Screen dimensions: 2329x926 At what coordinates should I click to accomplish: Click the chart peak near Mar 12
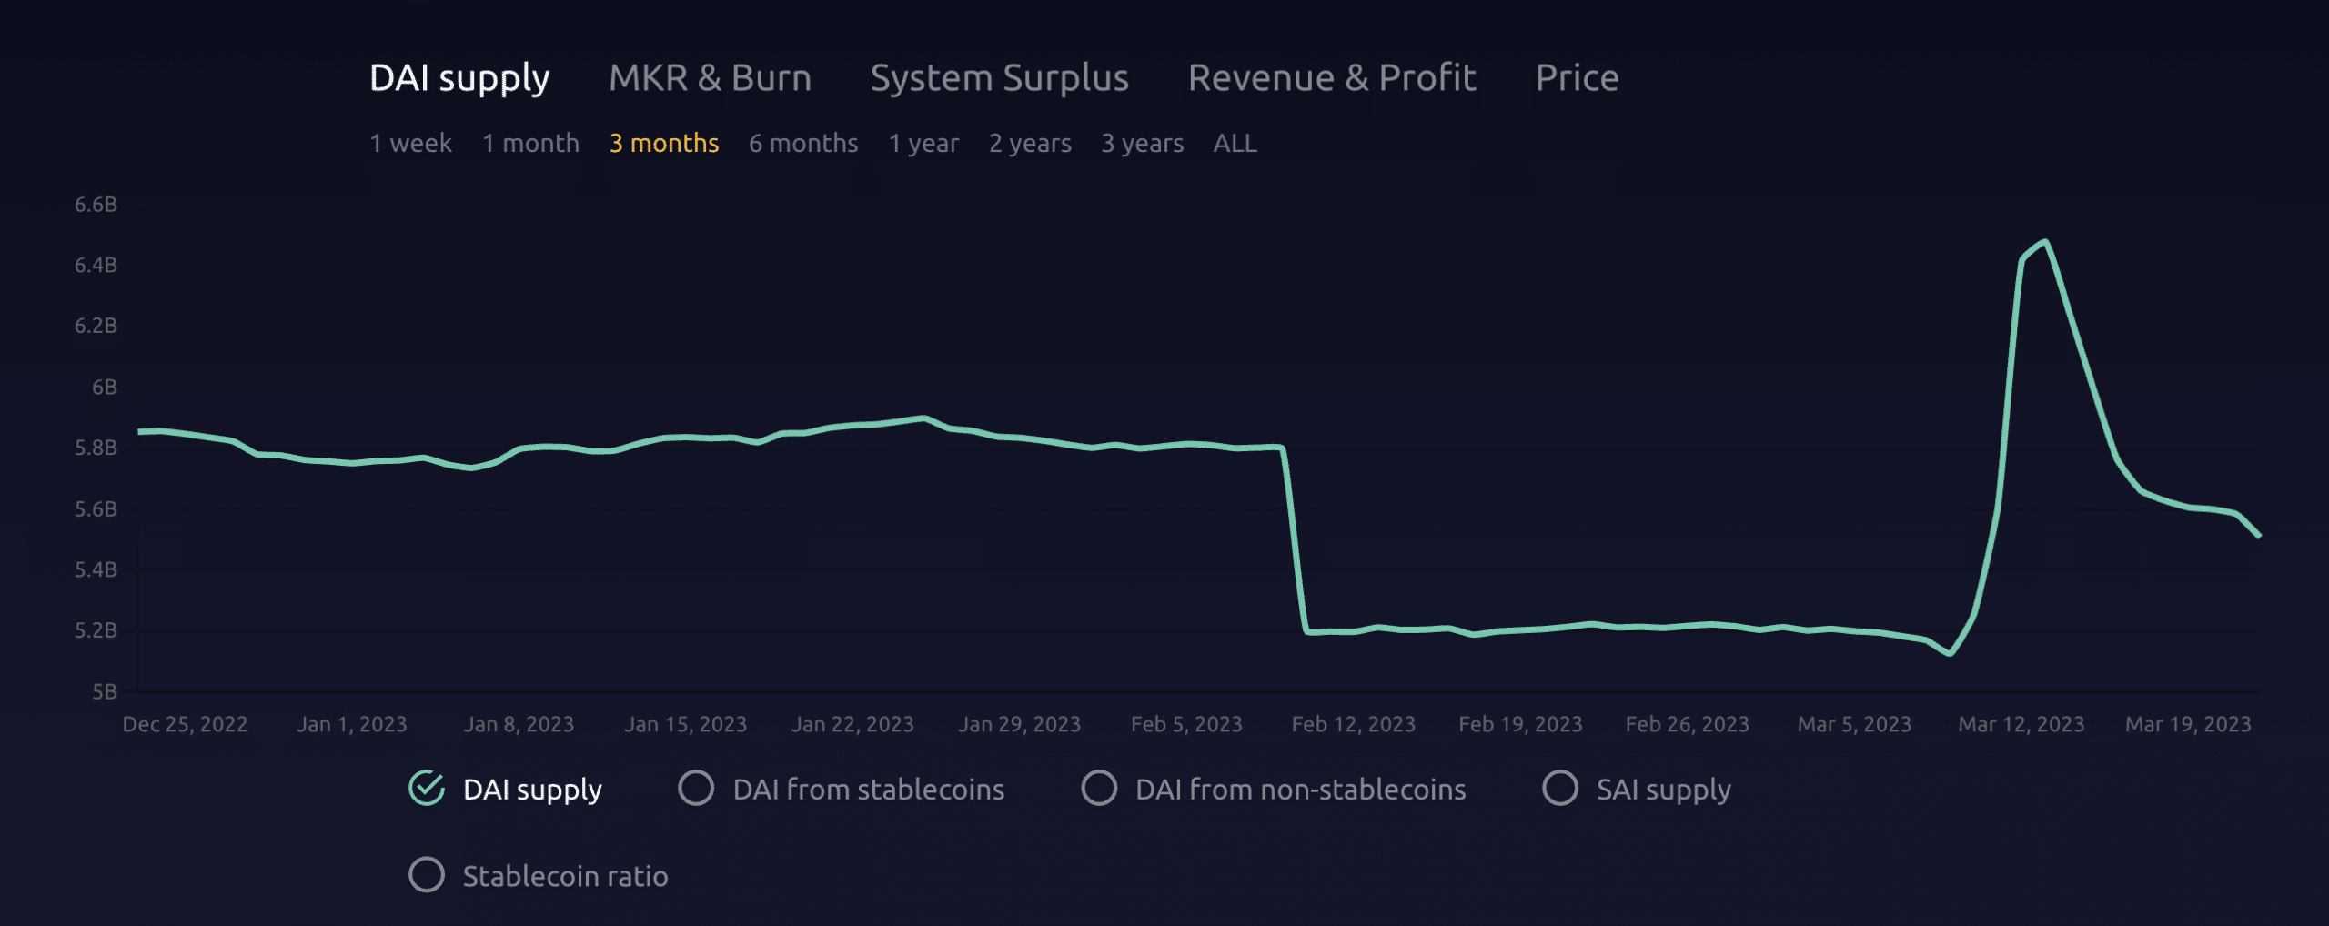click(x=2045, y=242)
